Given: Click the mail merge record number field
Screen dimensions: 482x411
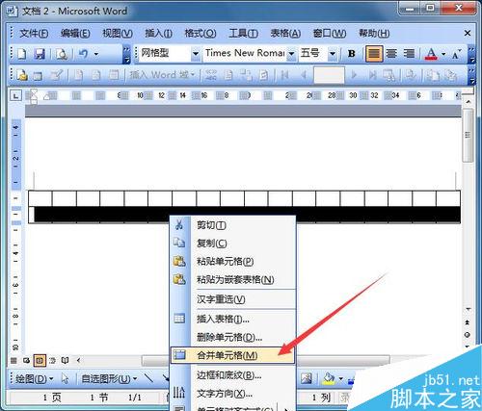Looking at the screenshot, I should (329, 75).
